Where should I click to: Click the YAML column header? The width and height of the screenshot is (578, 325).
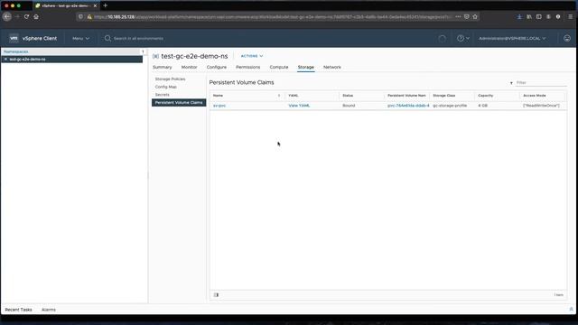pos(294,96)
